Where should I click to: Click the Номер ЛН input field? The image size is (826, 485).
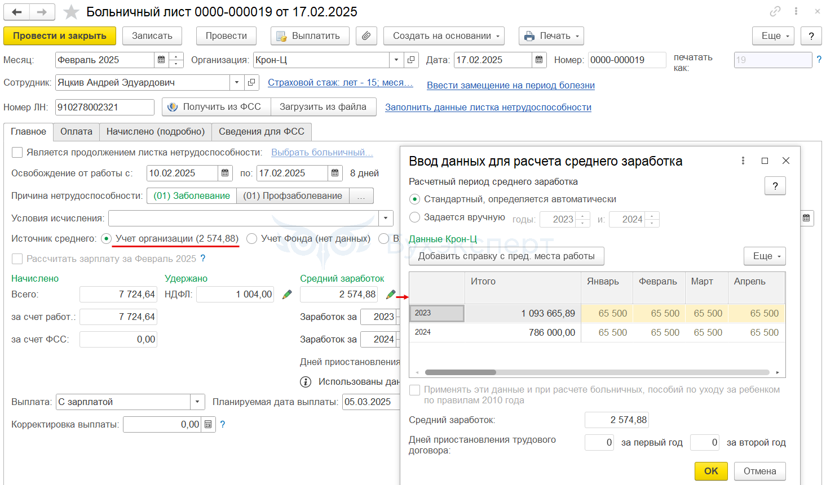pos(105,107)
